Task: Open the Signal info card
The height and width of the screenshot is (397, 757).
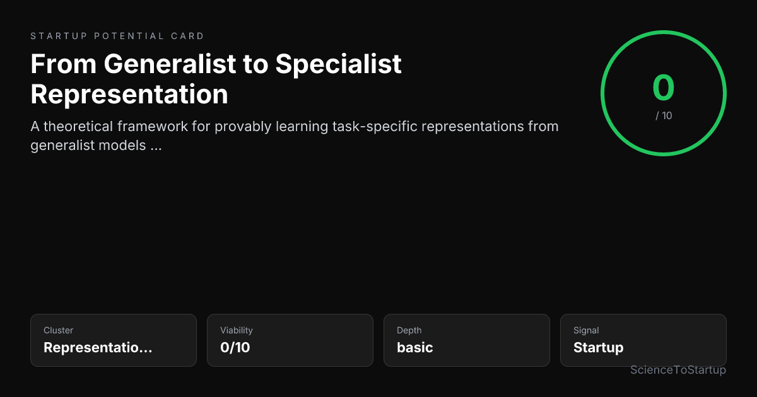Action: pos(643,340)
